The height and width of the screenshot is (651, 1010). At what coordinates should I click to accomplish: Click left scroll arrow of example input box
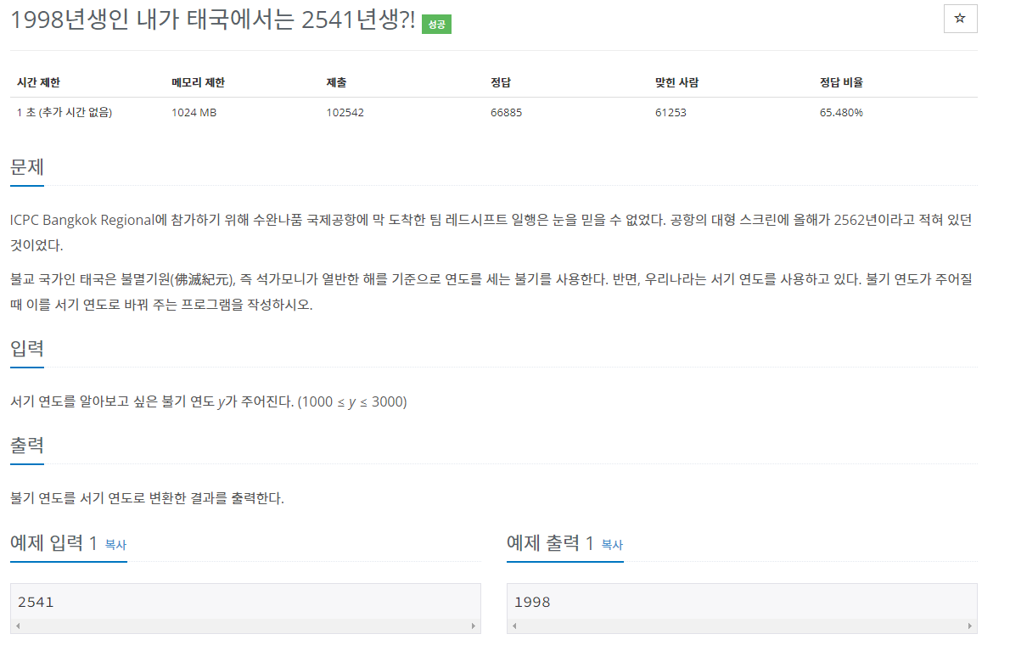coord(18,626)
